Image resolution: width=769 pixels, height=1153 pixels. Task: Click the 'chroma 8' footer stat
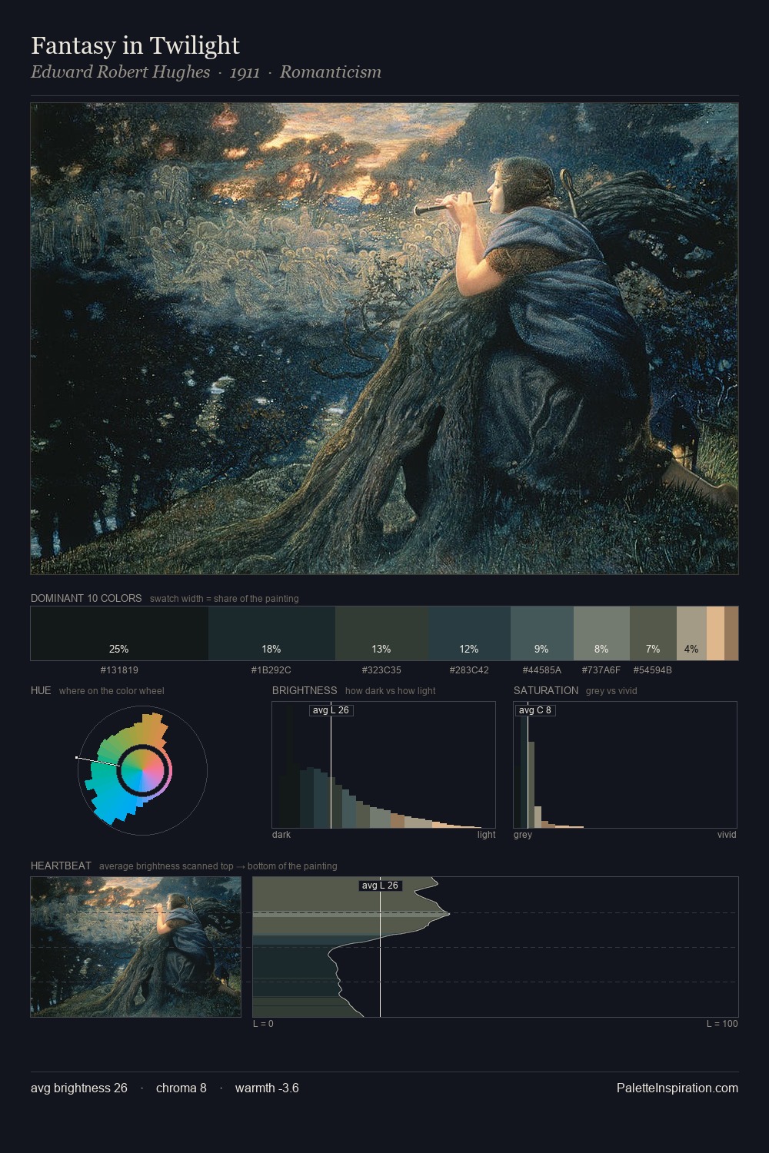181,1088
